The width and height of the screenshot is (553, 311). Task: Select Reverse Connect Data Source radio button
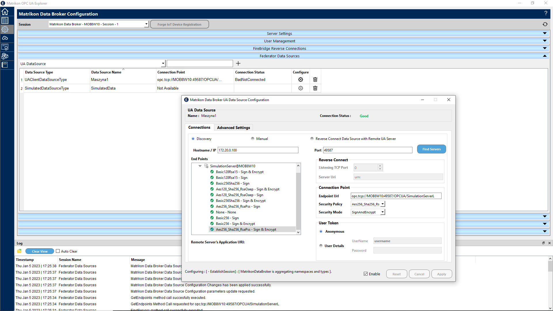coord(312,139)
